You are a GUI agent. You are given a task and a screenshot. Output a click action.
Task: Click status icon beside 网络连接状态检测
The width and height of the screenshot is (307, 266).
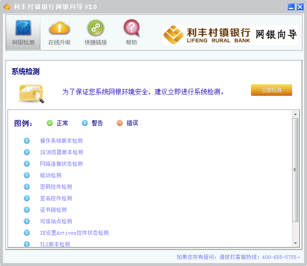(x=27, y=164)
